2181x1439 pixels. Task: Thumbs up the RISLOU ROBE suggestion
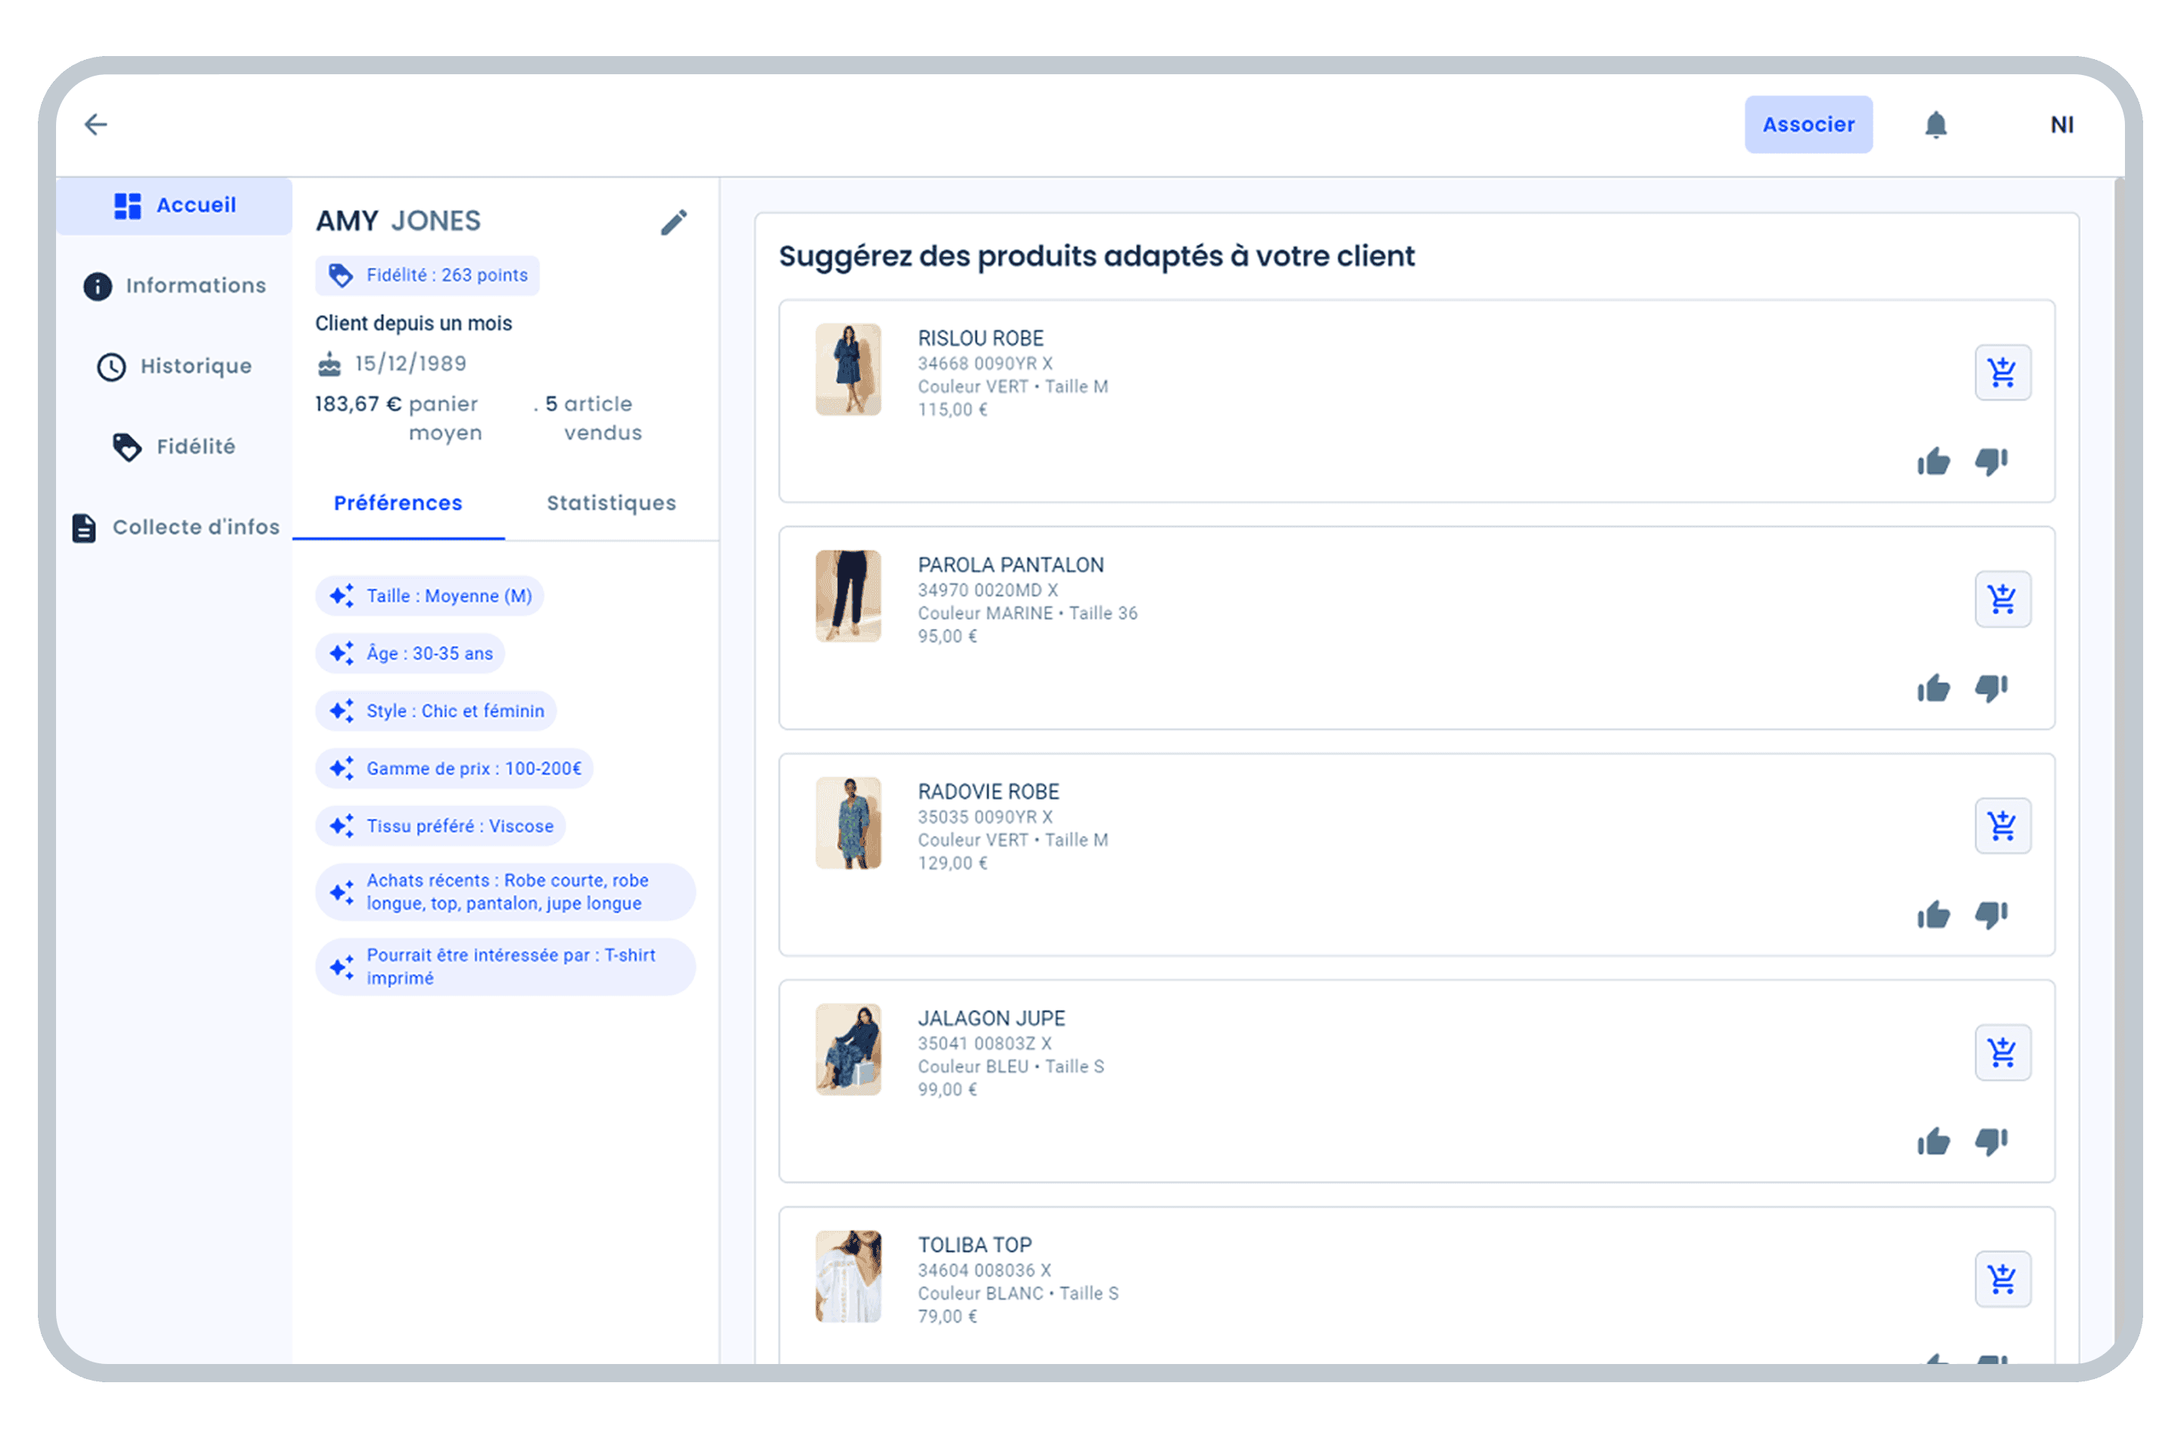(1933, 462)
